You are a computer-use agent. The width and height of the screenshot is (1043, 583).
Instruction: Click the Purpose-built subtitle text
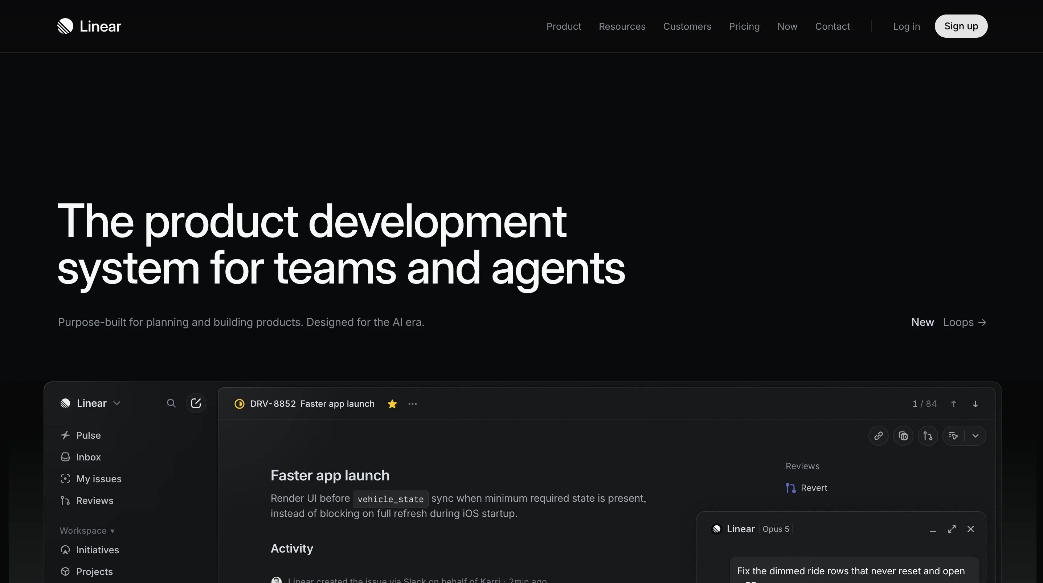click(241, 322)
